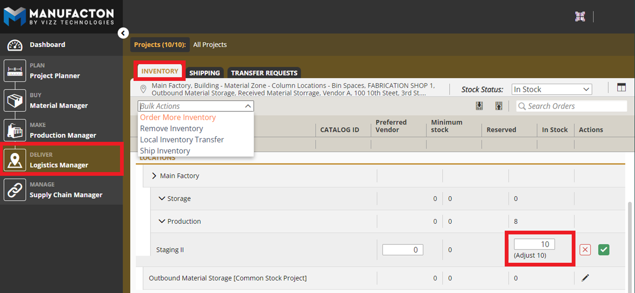Expand the Main Factory row
This screenshot has height=293, width=635.
click(x=154, y=176)
